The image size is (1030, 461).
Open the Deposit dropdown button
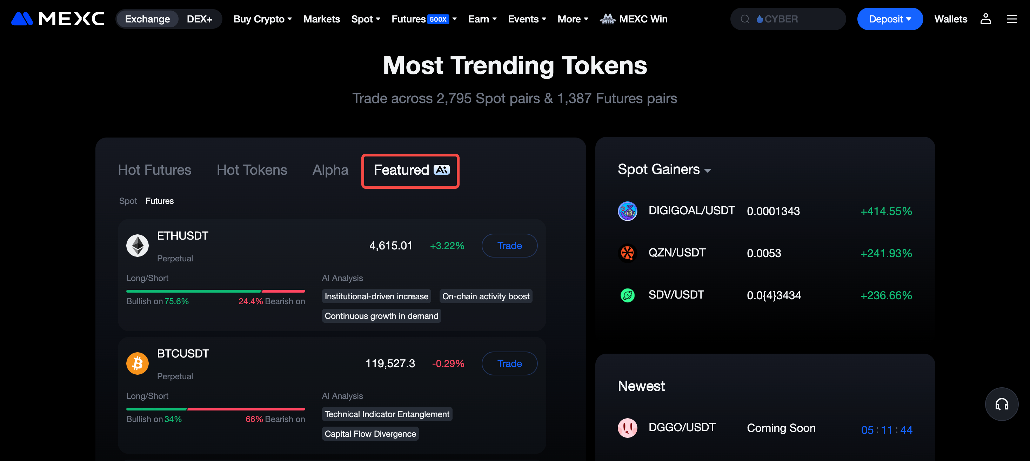coord(890,19)
